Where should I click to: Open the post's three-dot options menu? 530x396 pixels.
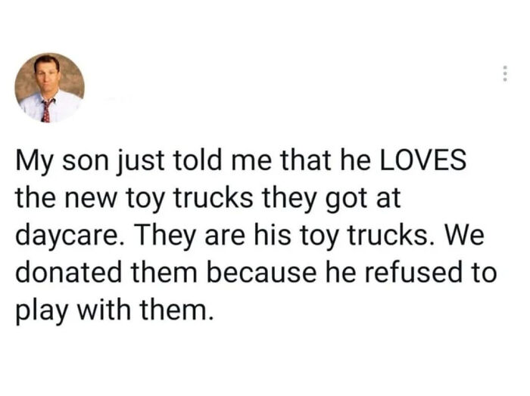click(505, 73)
